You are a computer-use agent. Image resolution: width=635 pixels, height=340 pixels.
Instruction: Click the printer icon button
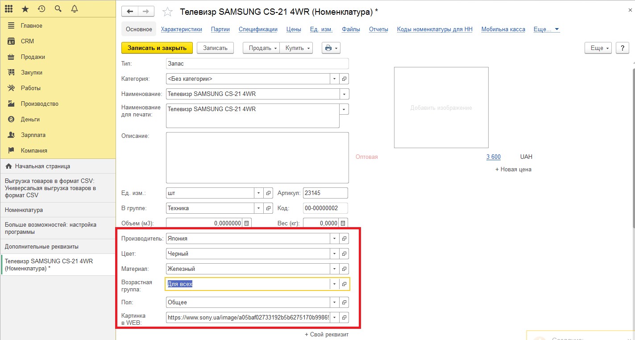pos(331,48)
